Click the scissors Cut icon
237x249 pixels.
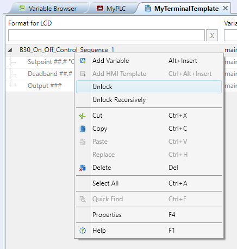click(83, 116)
